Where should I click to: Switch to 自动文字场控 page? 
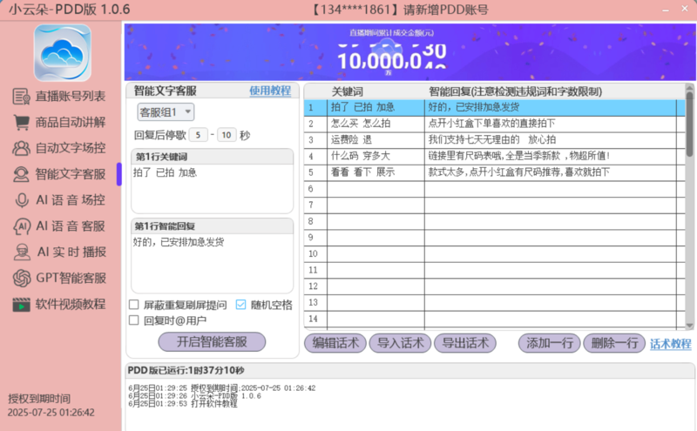pos(71,148)
